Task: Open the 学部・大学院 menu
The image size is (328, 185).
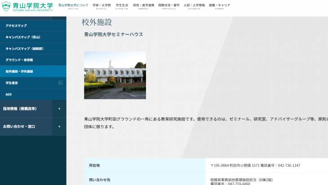Action: (102, 6)
